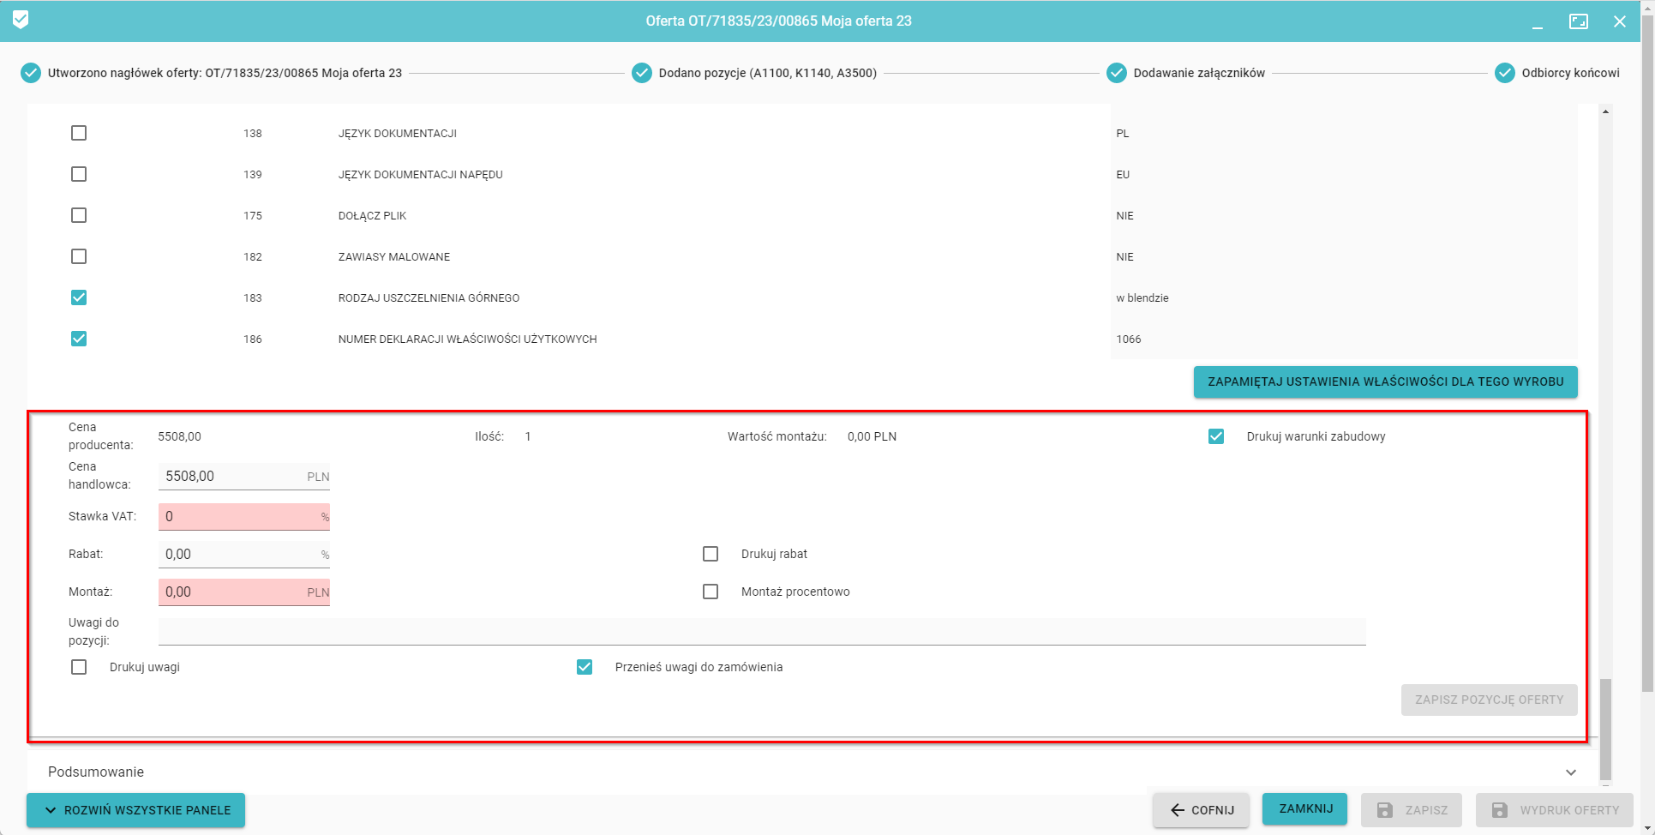Click the fullscreen window icon in title bar
Viewport: 1655px width, 835px height.
[x=1578, y=21]
